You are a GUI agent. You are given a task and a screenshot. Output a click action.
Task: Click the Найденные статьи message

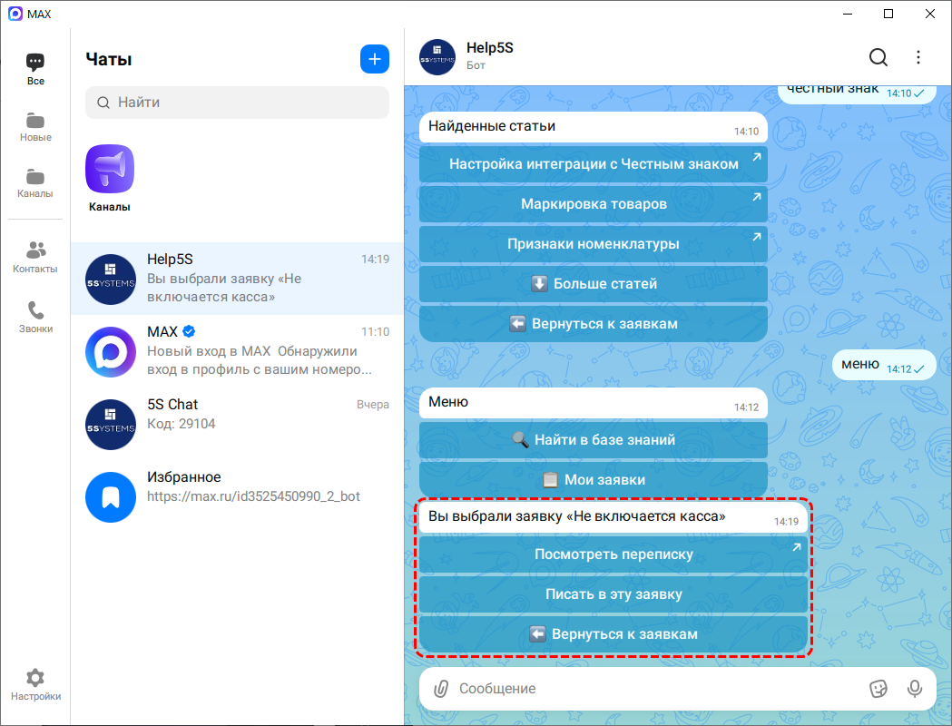(594, 127)
